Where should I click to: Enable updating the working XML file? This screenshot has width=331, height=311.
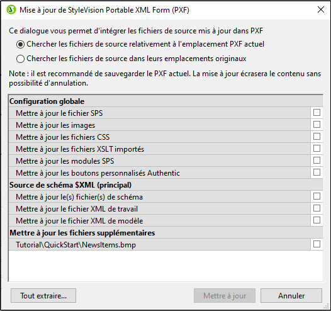tap(317, 208)
